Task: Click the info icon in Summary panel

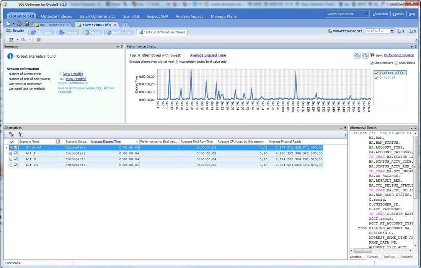Action: 10,56
